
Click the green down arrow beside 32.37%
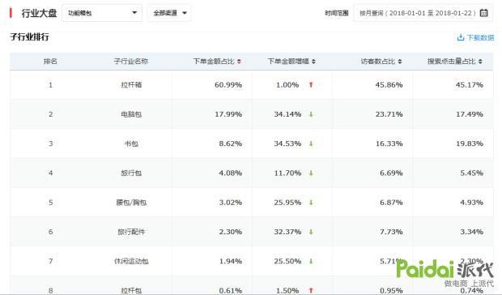click(311, 232)
